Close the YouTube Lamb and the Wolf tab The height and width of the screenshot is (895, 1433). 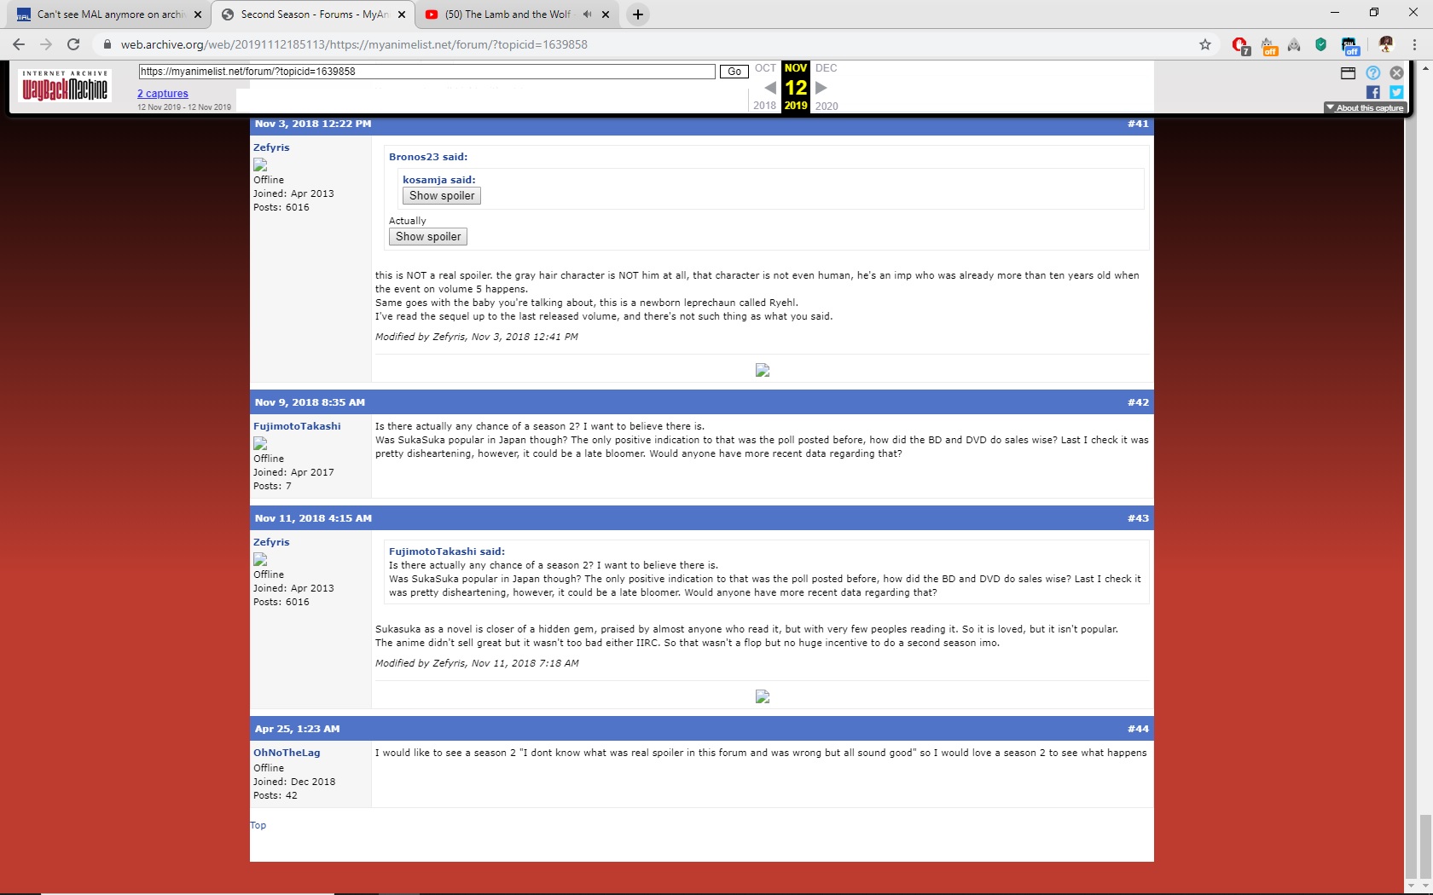point(606,14)
